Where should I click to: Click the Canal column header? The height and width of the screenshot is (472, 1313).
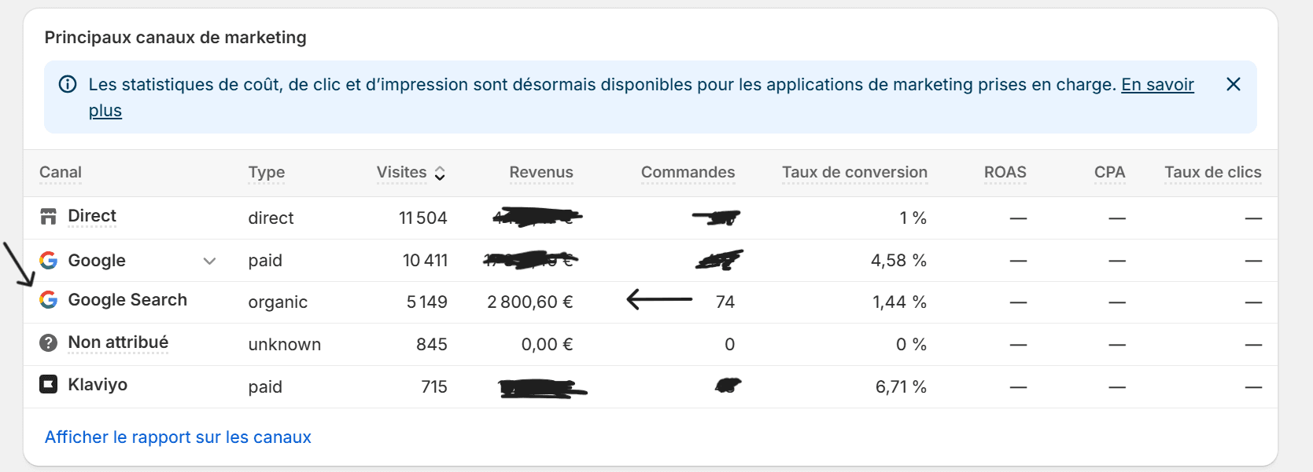pos(61,172)
